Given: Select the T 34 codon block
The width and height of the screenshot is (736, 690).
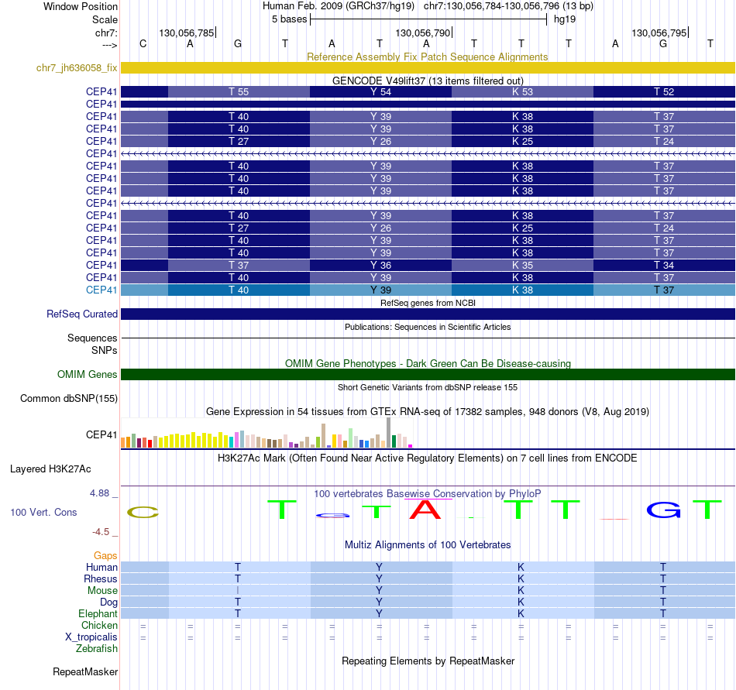Looking at the screenshot, I should [664, 266].
